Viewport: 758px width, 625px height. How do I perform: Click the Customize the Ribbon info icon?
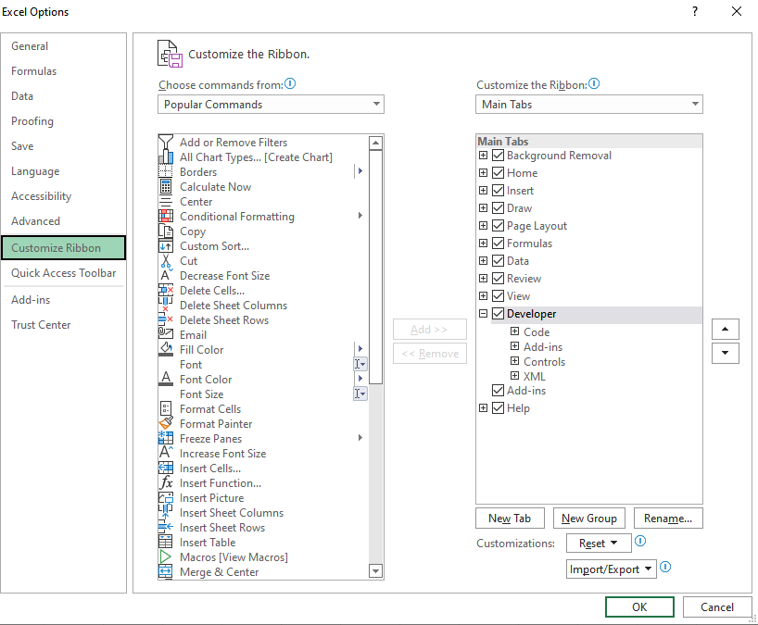coord(594,83)
